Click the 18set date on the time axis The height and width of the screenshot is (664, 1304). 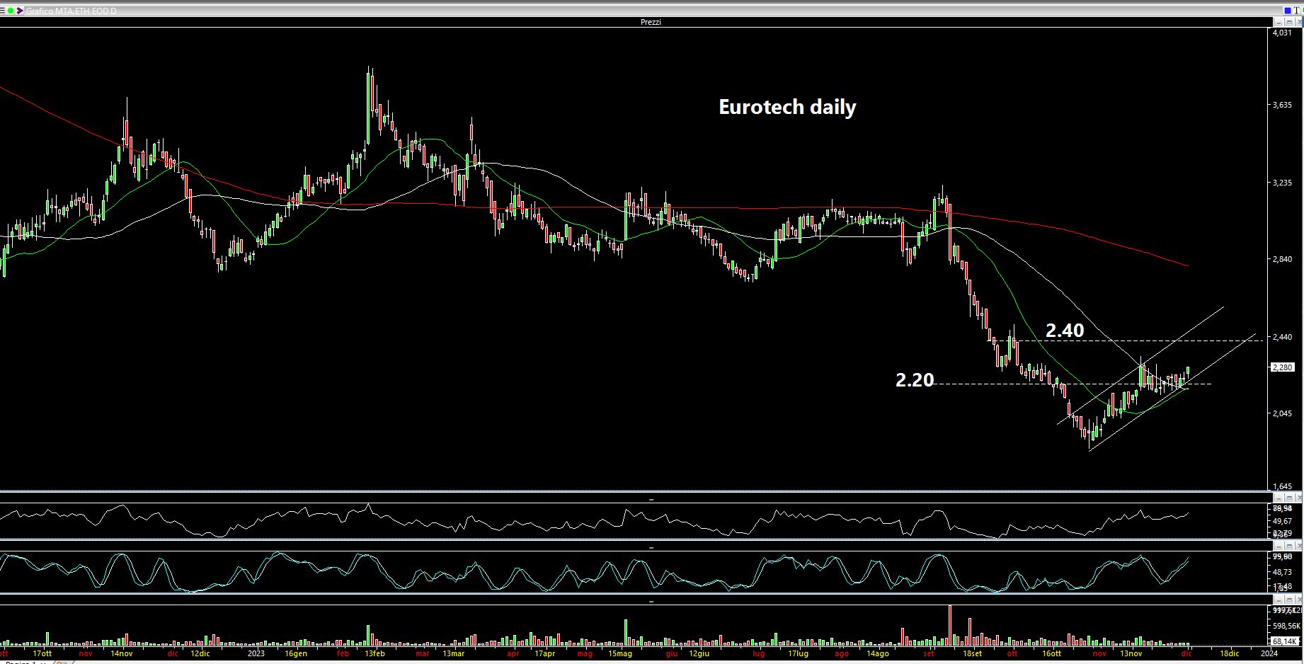pos(972,653)
